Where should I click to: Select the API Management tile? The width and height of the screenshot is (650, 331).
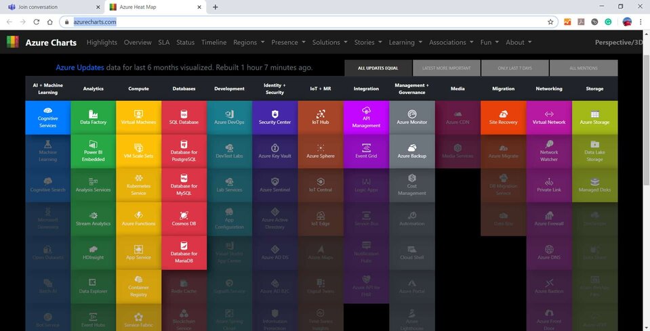coord(366,118)
